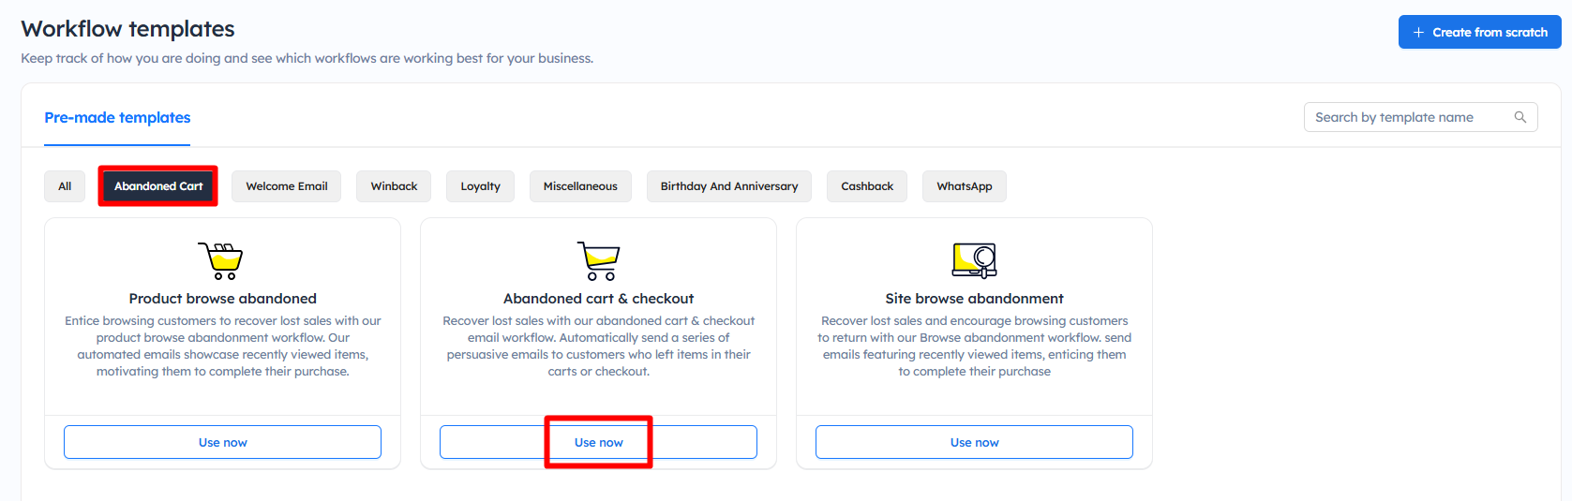The height and width of the screenshot is (501, 1572).
Task: Click the Product browse abandoned basket icon
Action: pos(221,260)
